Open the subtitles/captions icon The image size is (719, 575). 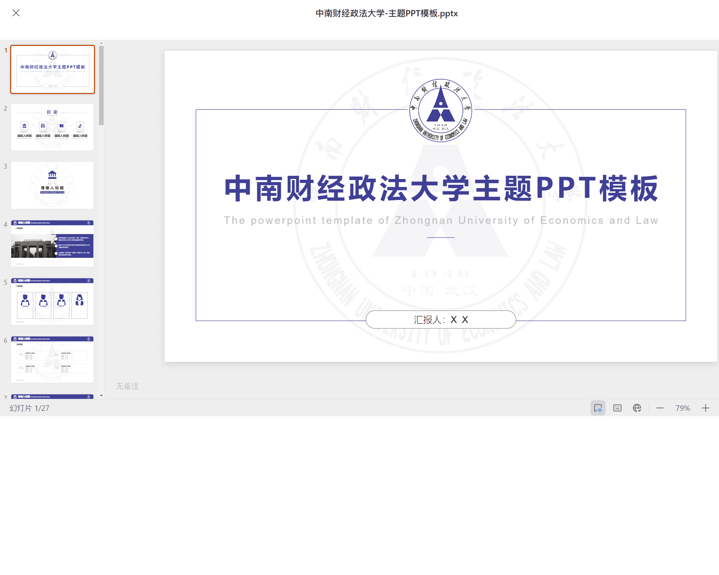click(x=617, y=408)
